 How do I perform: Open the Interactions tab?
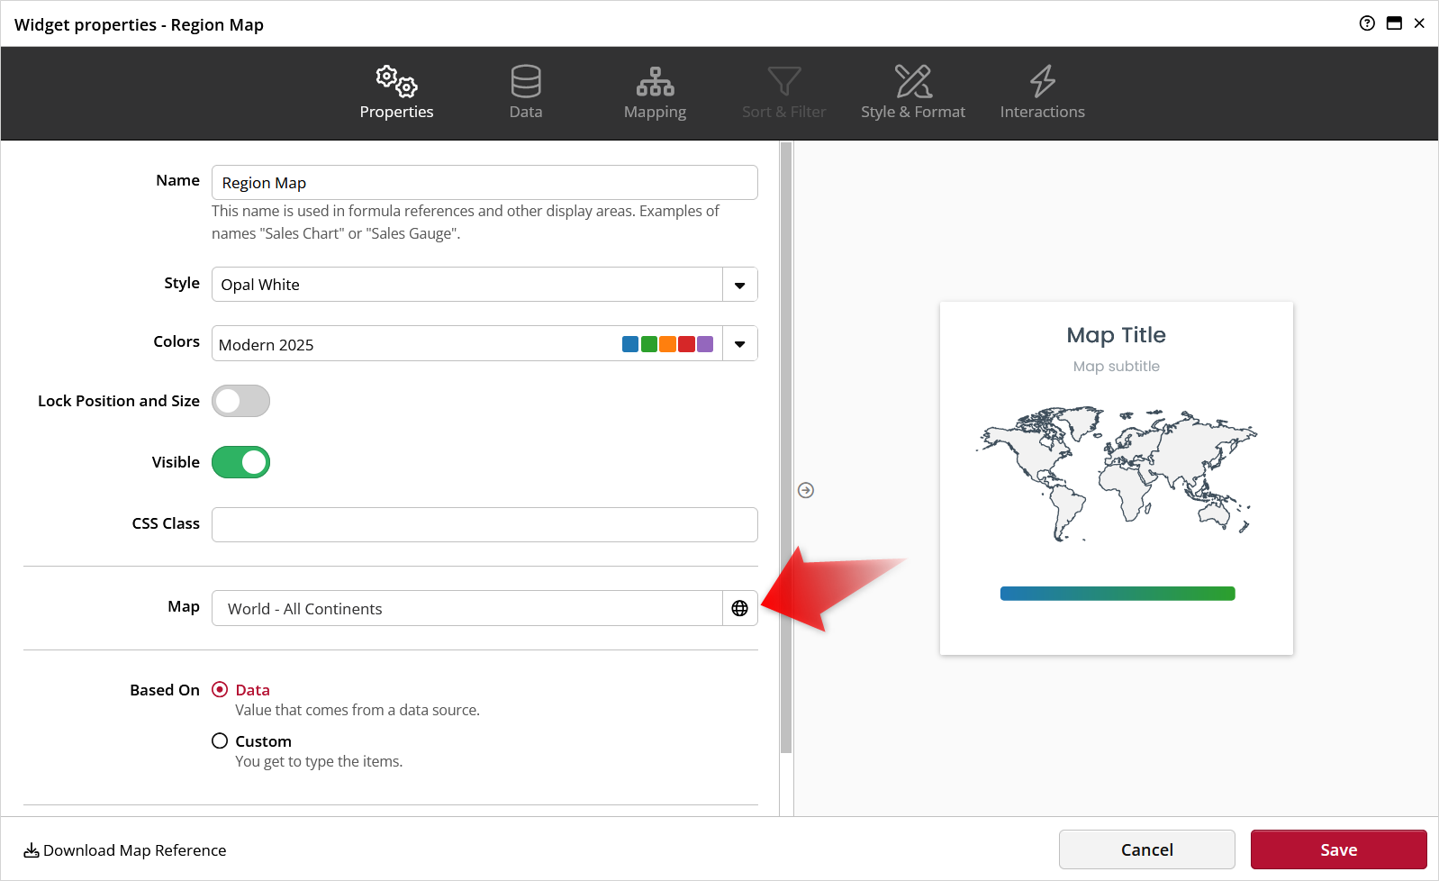click(1042, 93)
